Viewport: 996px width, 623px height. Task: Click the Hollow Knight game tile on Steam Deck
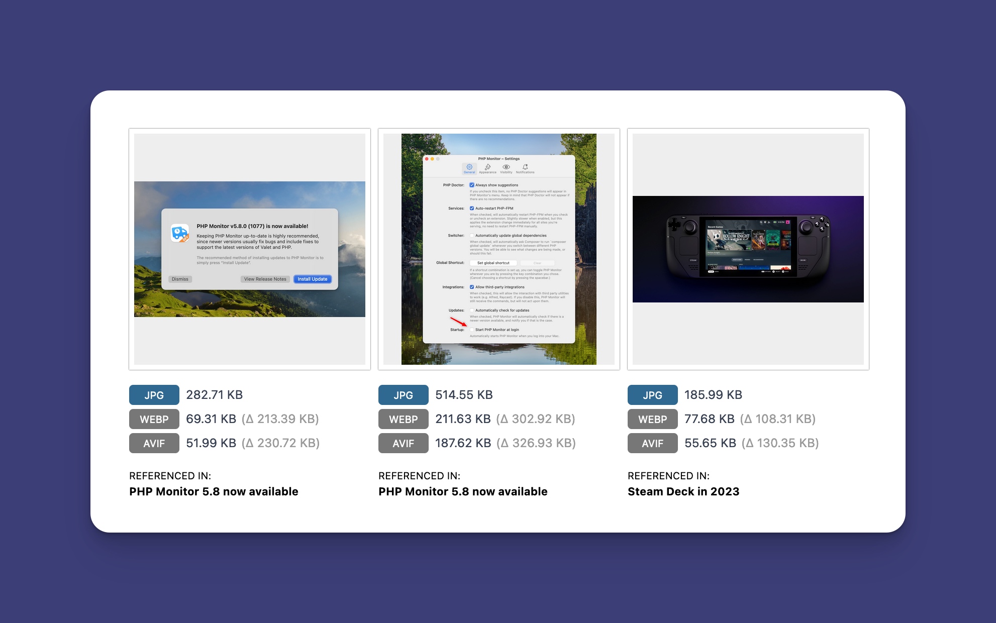click(x=729, y=240)
